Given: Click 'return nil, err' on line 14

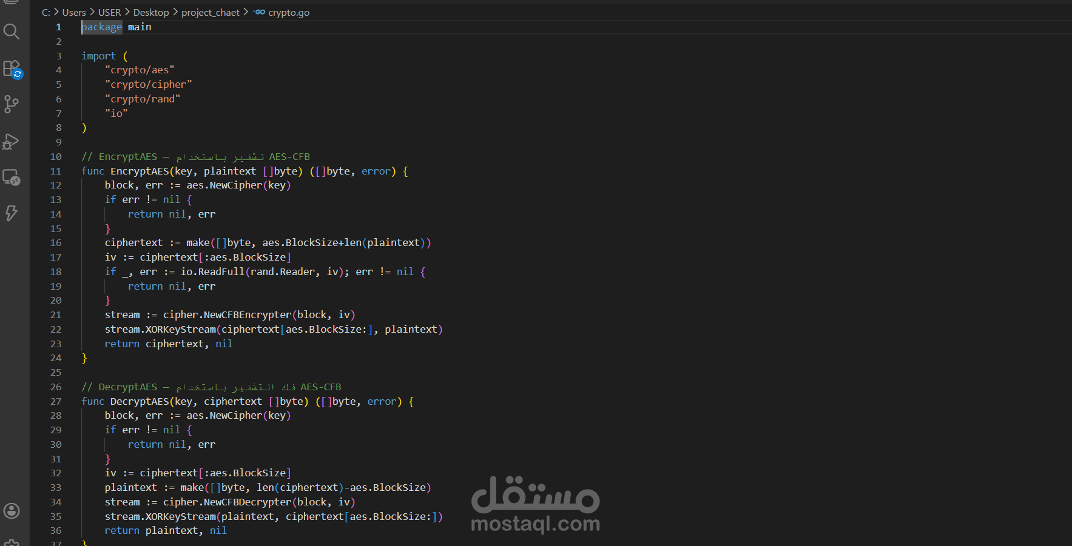Looking at the screenshot, I should [x=172, y=214].
